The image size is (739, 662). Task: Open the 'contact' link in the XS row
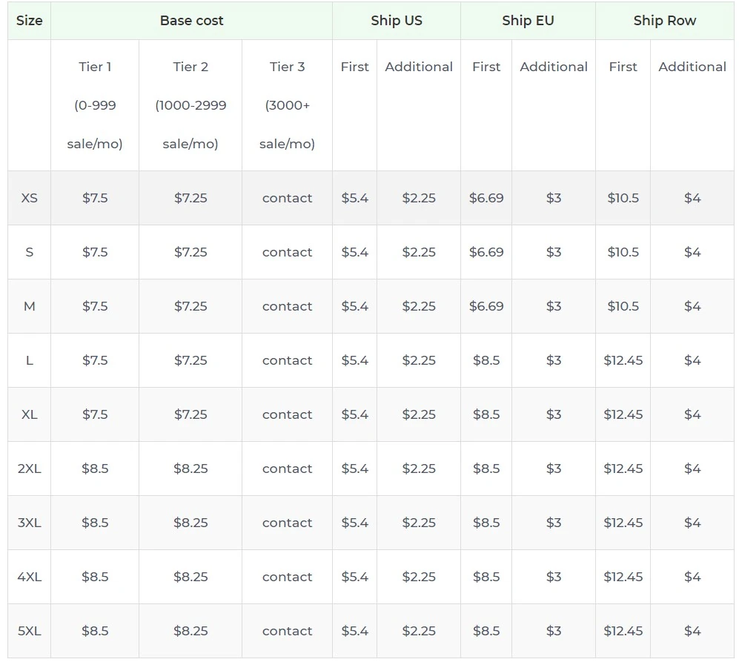pyautogui.click(x=287, y=198)
